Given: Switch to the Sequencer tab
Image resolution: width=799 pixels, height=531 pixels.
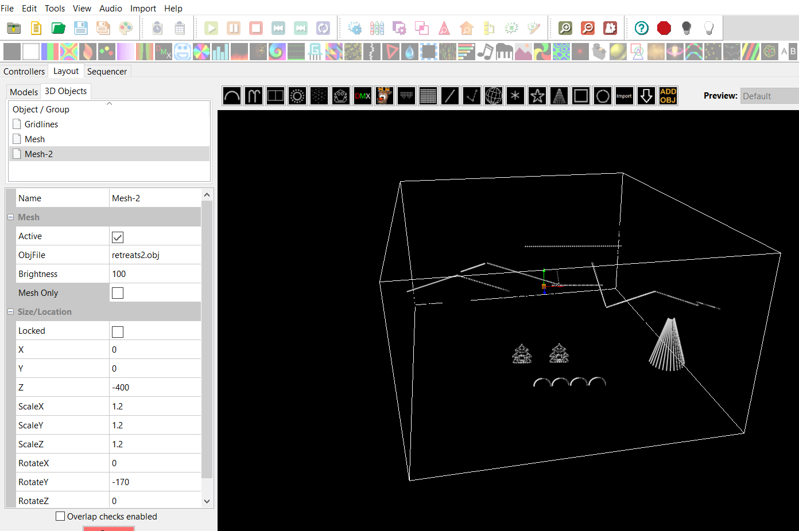Looking at the screenshot, I should [107, 71].
